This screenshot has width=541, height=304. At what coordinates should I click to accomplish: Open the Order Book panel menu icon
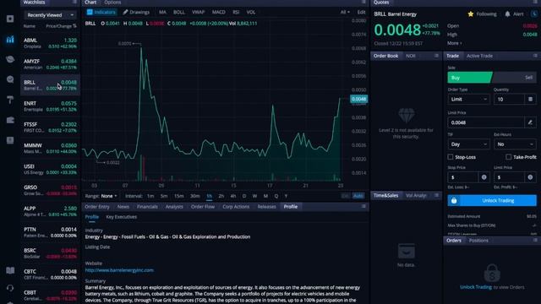[436, 56]
